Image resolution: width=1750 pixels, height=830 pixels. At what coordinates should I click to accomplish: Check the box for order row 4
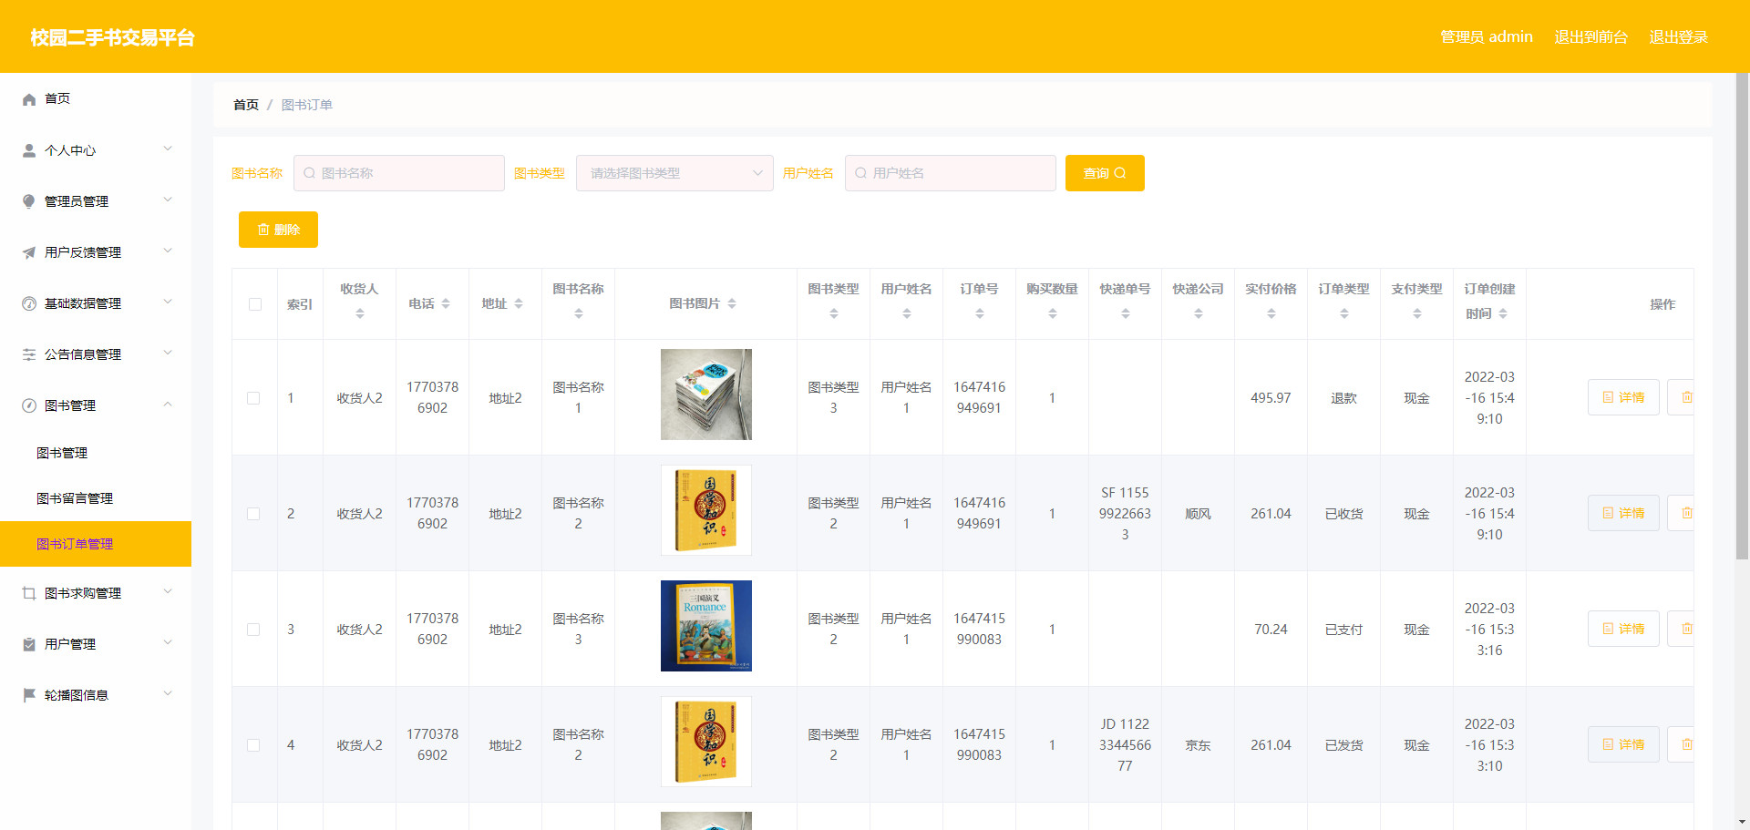[x=253, y=745]
